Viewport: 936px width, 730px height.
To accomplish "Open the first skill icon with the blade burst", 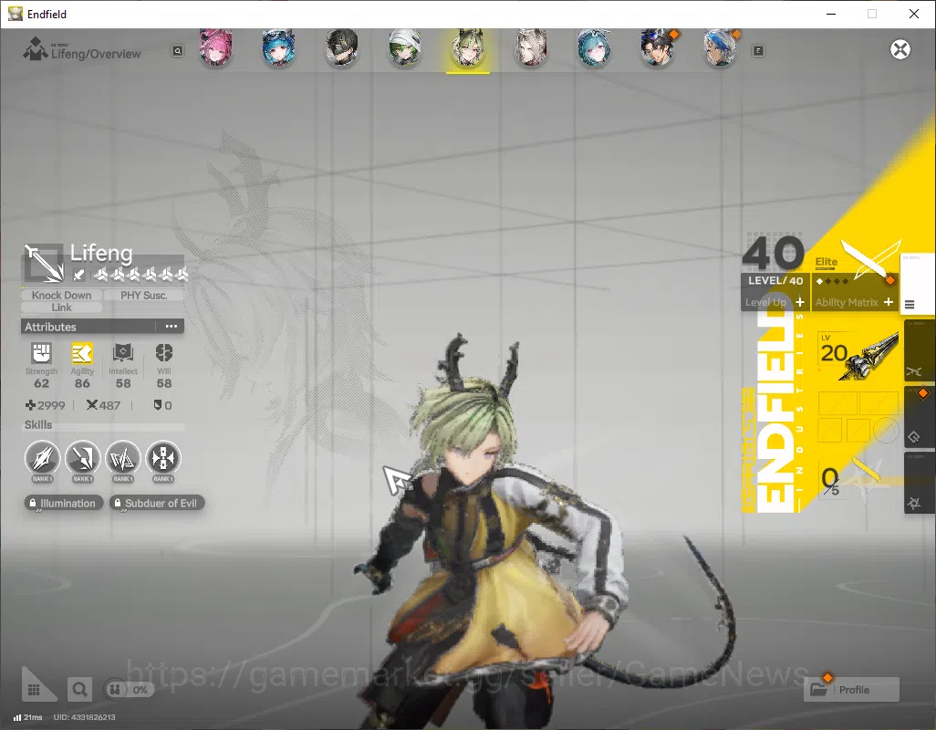I will (x=42, y=458).
